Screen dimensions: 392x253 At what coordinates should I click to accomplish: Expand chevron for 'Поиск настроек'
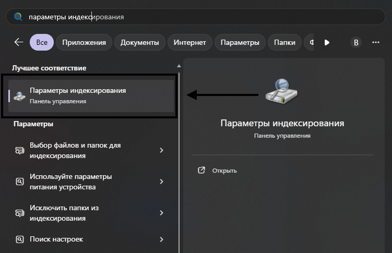tap(161, 239)
